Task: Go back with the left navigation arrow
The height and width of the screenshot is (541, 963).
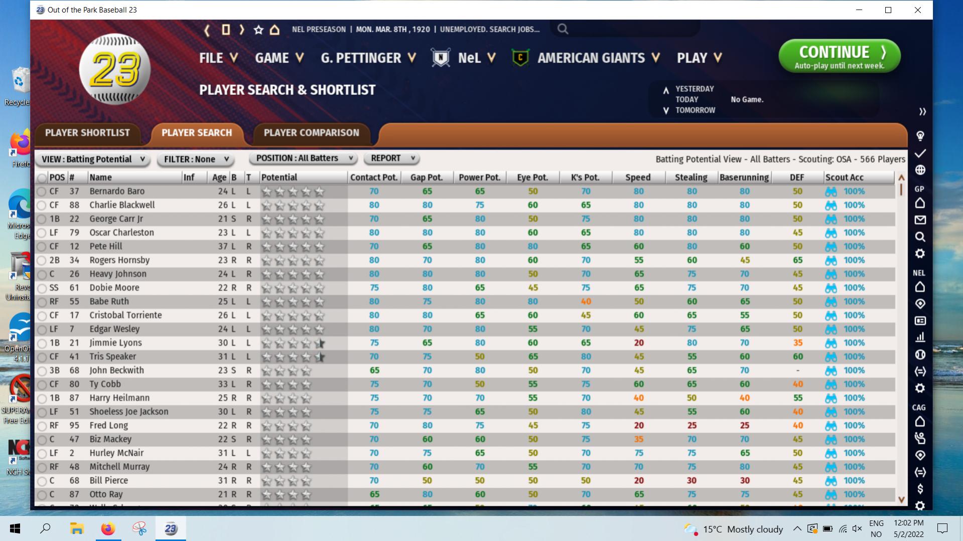Action: 207,30
